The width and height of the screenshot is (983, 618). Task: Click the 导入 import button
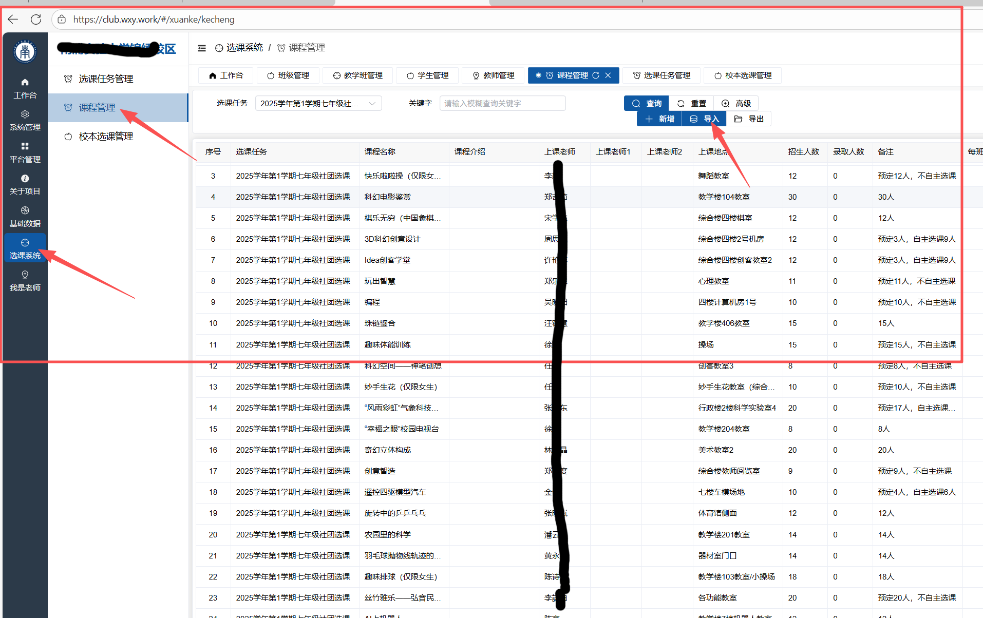click(x=704, y=119)
